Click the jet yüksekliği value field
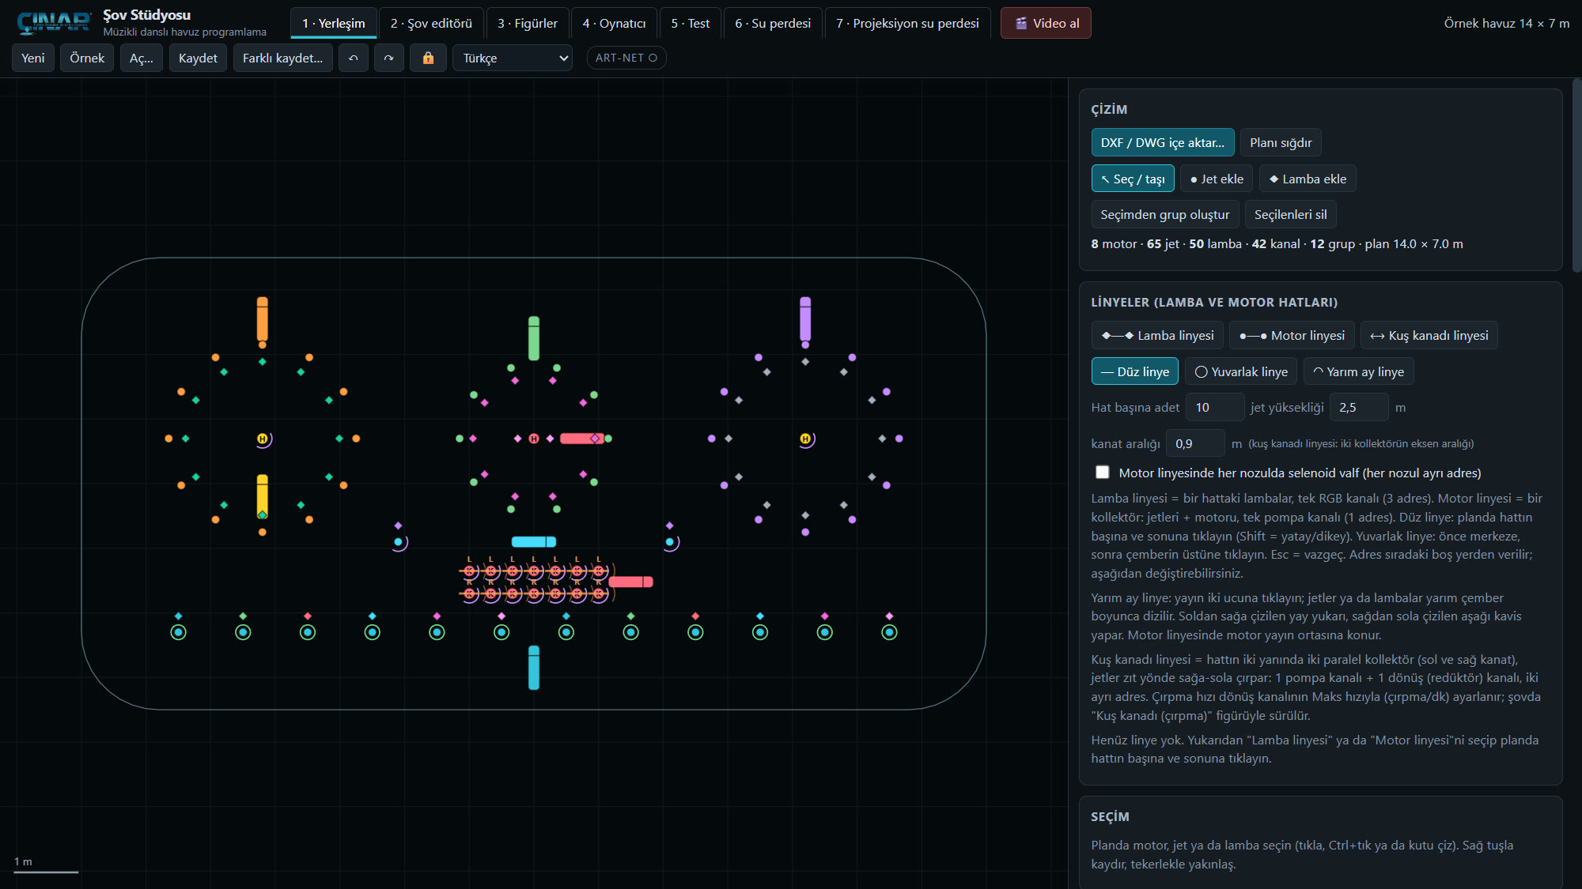1582x889 pixels. click(1359, 407)
